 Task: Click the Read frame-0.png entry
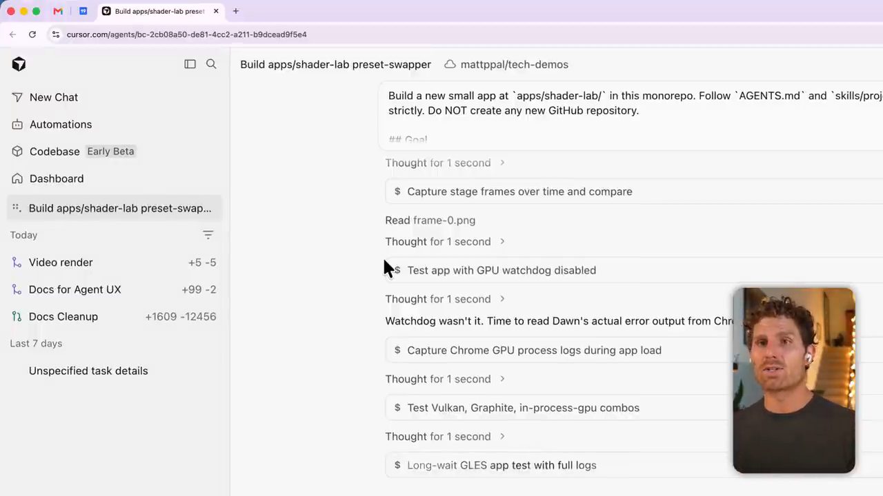[x=430, y=220]
